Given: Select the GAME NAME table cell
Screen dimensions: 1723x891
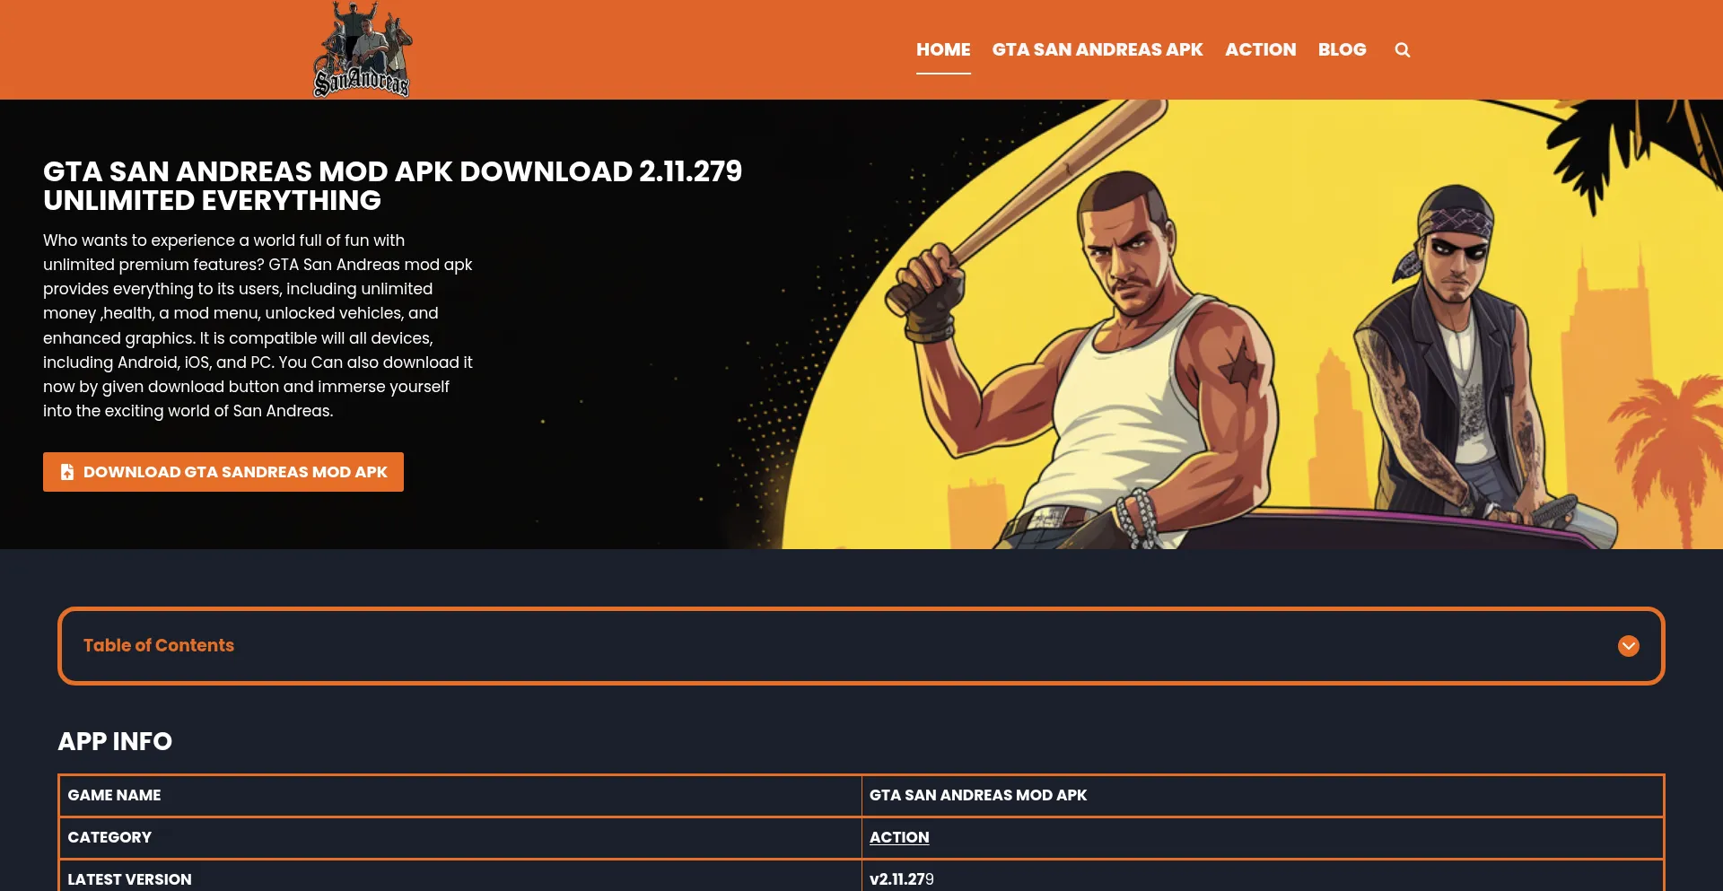Looking at the screenshot, I should (x=460, y=795).
